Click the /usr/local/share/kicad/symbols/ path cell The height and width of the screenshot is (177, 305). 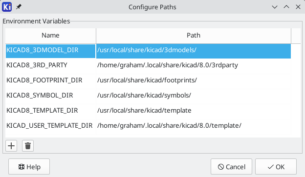(x=194, y=96)
